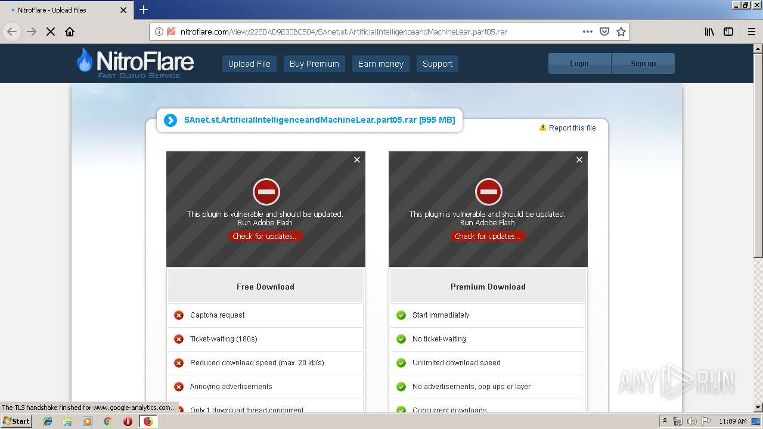Click the Captcha request text
This screenshot has width=763, height=429.
pos(218,315)
